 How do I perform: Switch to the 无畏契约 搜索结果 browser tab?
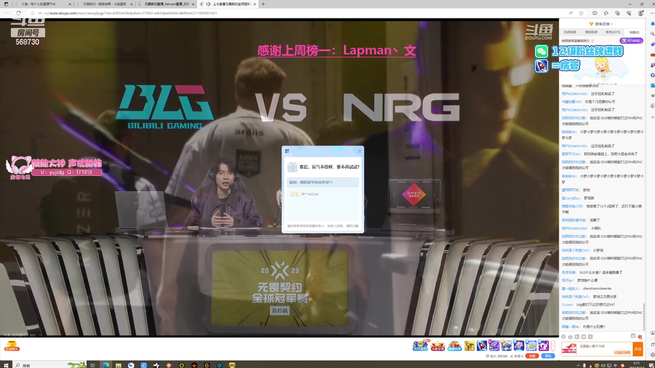click(104, 4)
